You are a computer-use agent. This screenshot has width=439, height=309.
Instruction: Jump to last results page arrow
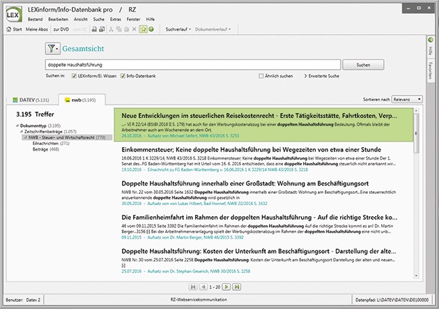tap(238, 287)
